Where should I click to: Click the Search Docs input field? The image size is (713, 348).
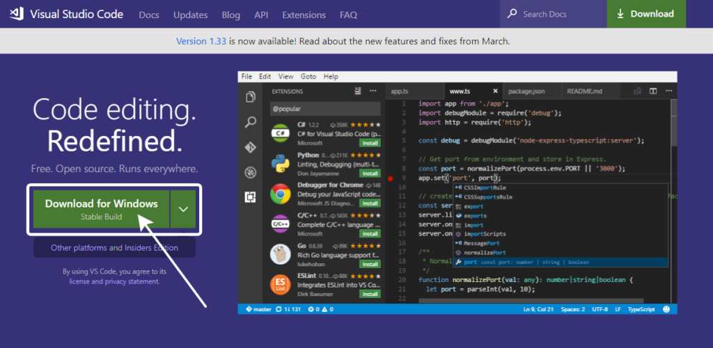tap(554, 14)
